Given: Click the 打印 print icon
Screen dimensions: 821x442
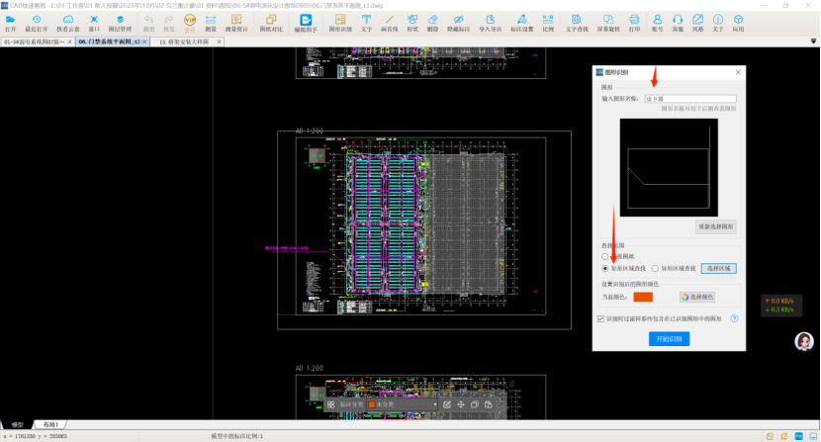Looking at the screenshot, I should coord(635,23).
